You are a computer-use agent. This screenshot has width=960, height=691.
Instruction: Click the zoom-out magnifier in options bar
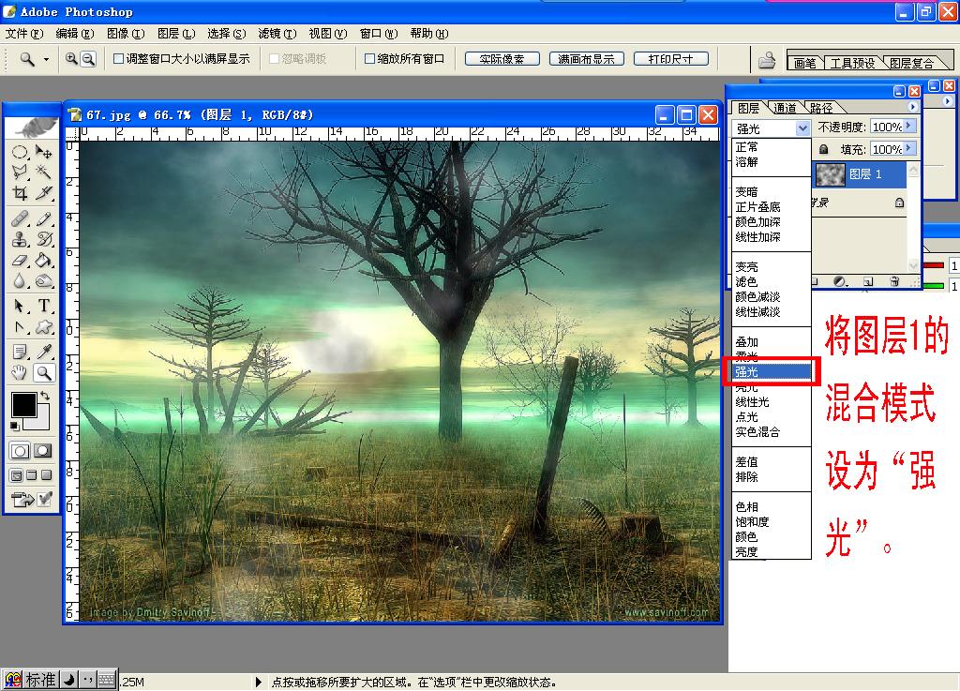[88, 59]
